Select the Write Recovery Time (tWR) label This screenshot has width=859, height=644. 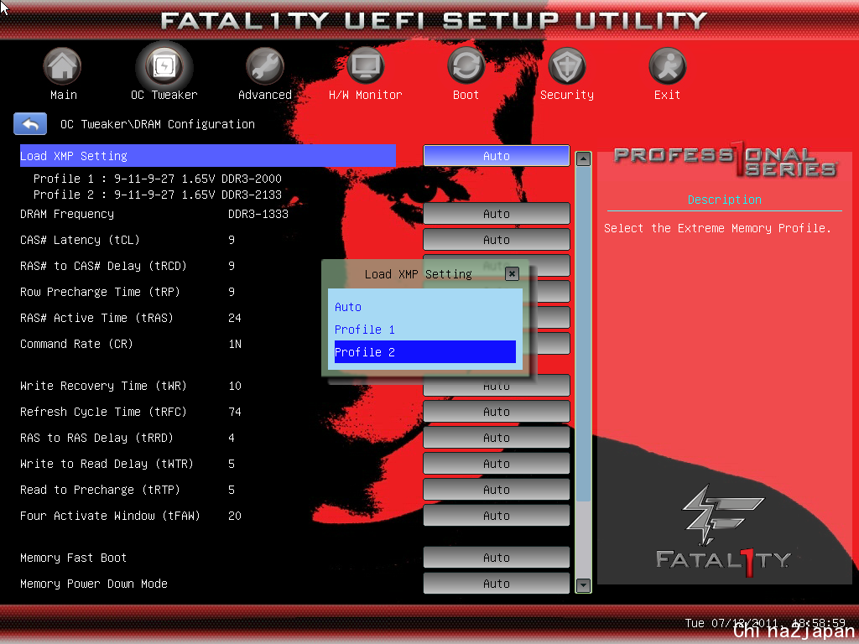pos(103,386)
